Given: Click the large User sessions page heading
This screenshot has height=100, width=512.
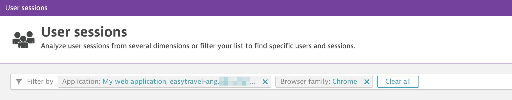Looking at the screenshot, I should (x=84, y=32).
